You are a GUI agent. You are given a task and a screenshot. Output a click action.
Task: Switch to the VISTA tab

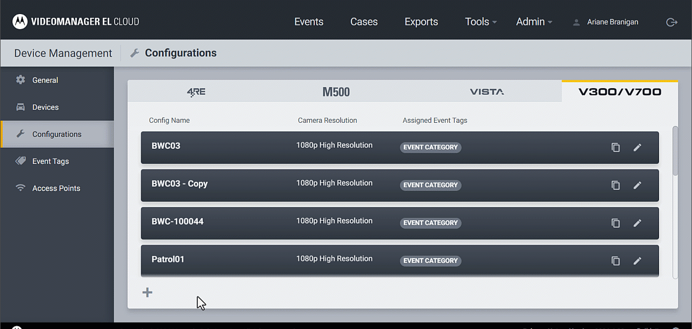487,91
